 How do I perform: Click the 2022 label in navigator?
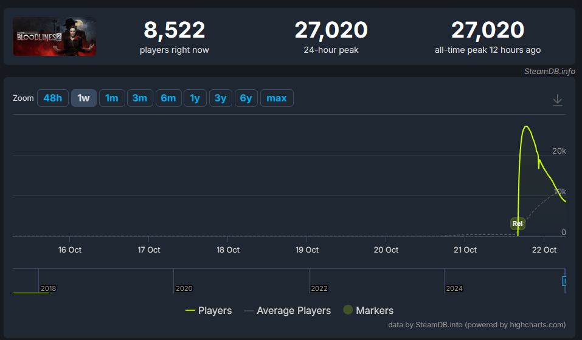point(319,288)
